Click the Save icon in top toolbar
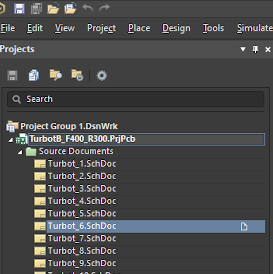This screenshot has width=273, height=274. click(x=19, y=8)
